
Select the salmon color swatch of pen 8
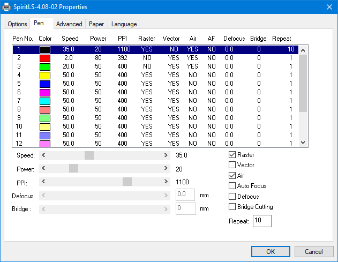tap(45, 109)
